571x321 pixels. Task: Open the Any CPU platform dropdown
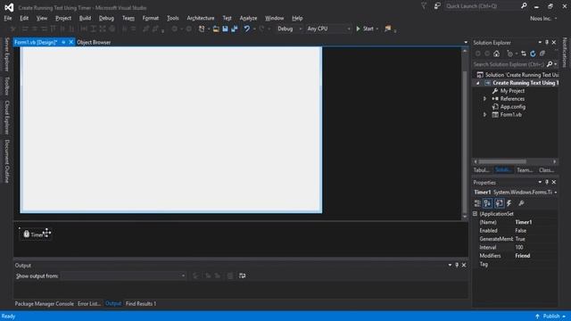(x=328, y=29)
